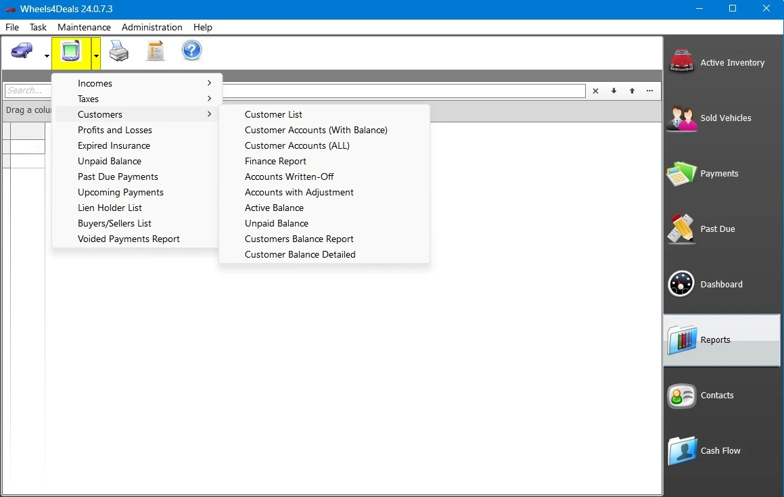Open Contacts from the sidebar
This screenshot has height=497, width=784.
click(x=721, y=395)
